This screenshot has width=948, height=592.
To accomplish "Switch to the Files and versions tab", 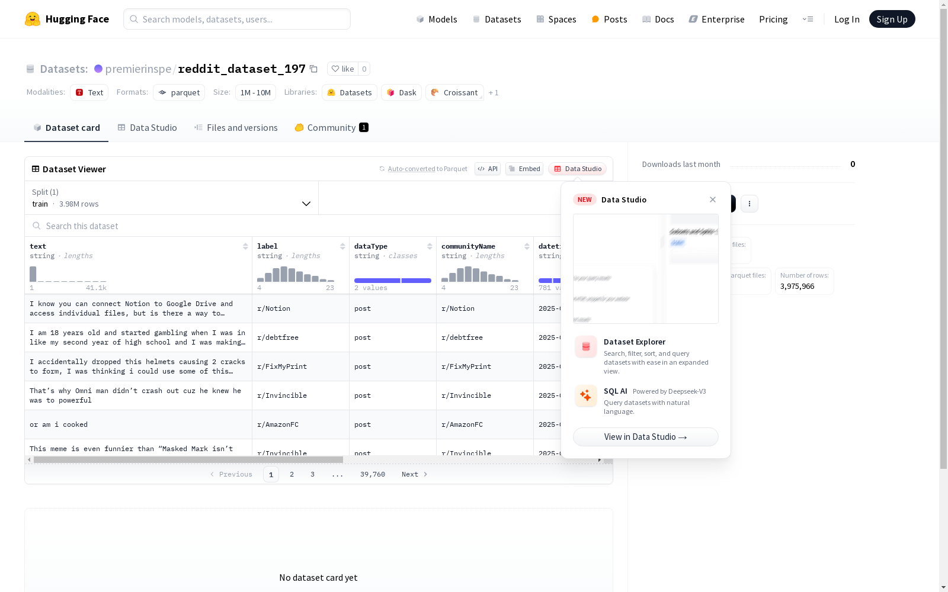I will 236,128.
